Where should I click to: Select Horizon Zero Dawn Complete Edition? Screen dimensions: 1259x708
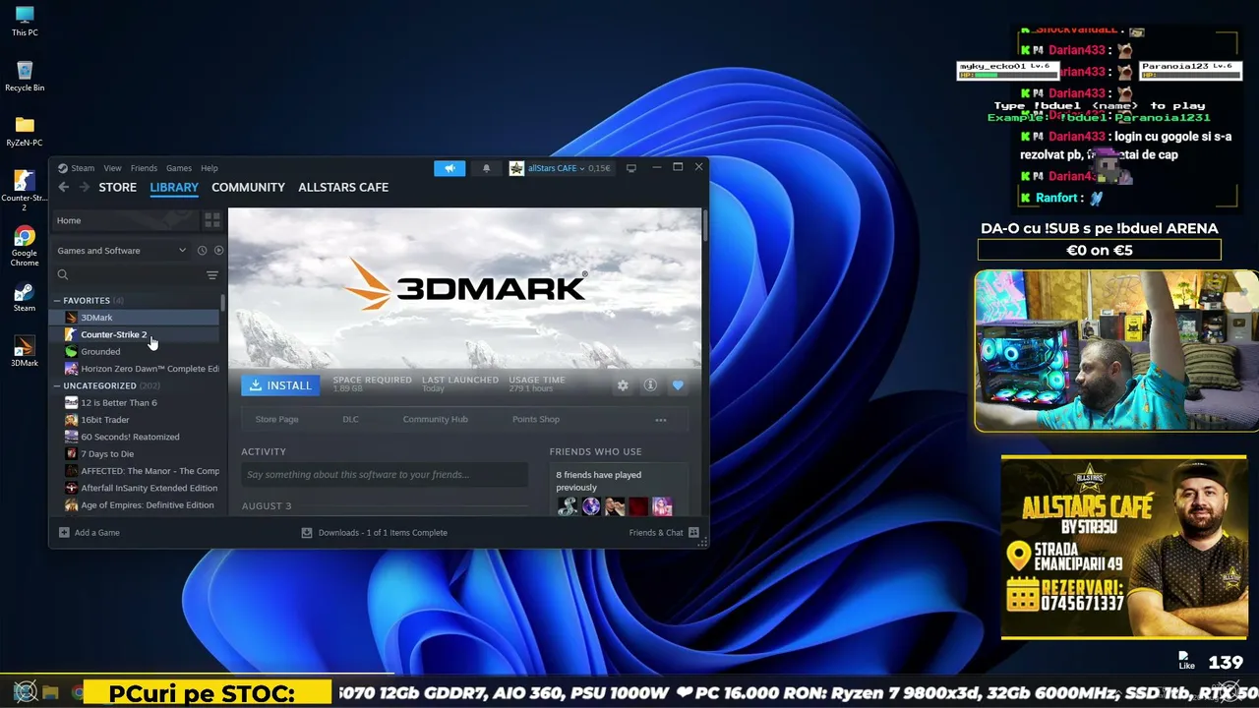pos(135,369)
